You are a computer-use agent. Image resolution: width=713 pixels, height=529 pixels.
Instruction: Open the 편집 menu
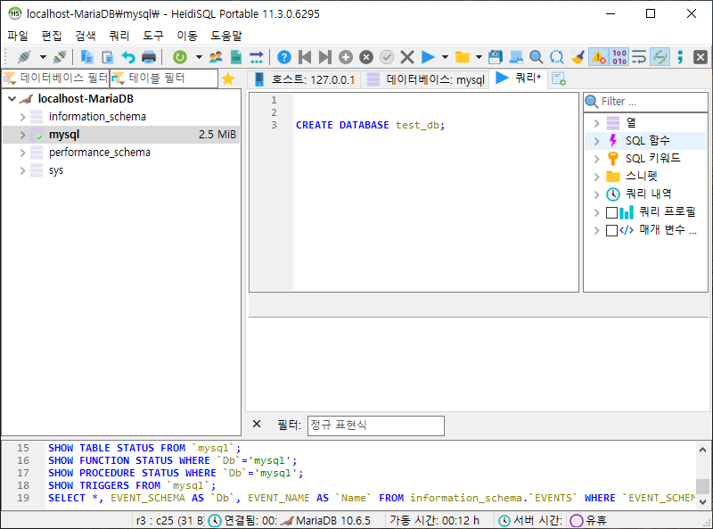pos(52,36)
